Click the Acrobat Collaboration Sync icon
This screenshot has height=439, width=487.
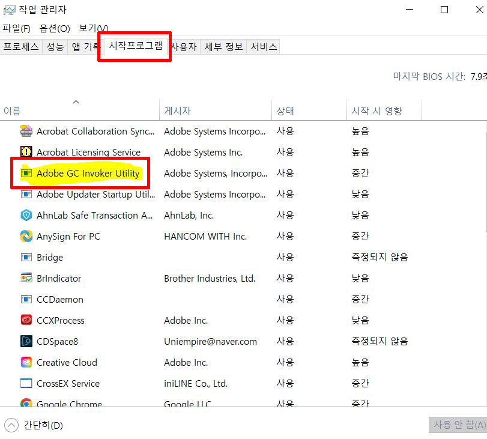point(26,131)
